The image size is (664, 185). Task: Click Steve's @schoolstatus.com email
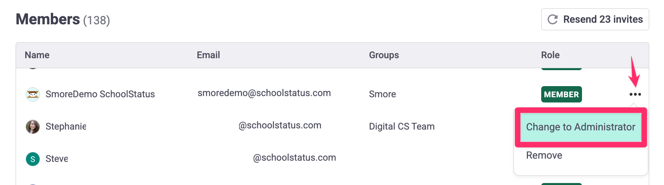coord(294,157)
